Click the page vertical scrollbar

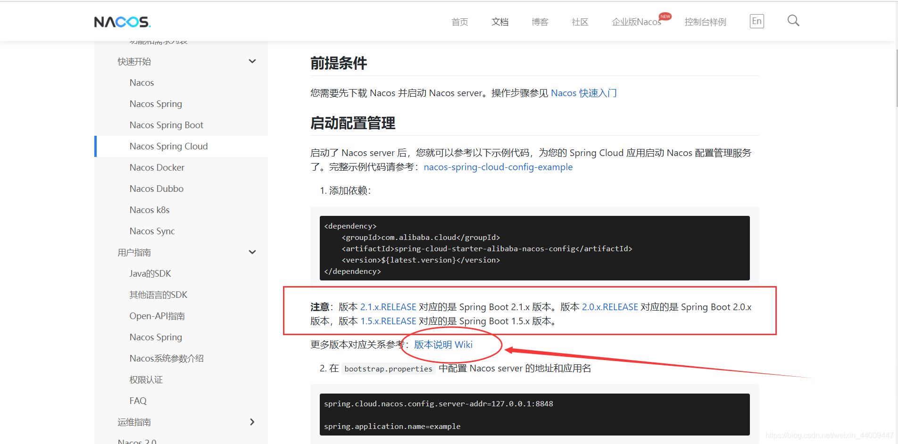point(896,78)
